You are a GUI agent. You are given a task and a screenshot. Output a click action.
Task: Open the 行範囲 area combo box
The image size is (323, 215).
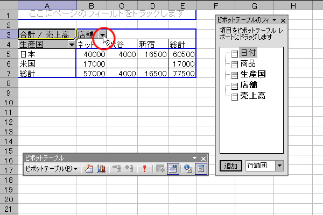point(264,166)
